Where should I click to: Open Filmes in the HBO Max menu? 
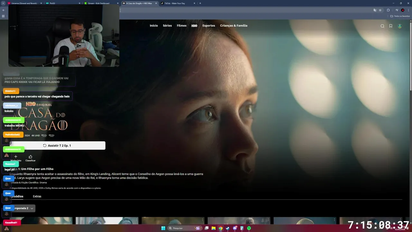tap(182, 26)
